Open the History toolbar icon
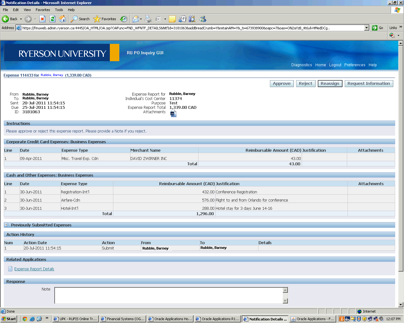Screen dimensions: 404x323 [x=124, y=19]
